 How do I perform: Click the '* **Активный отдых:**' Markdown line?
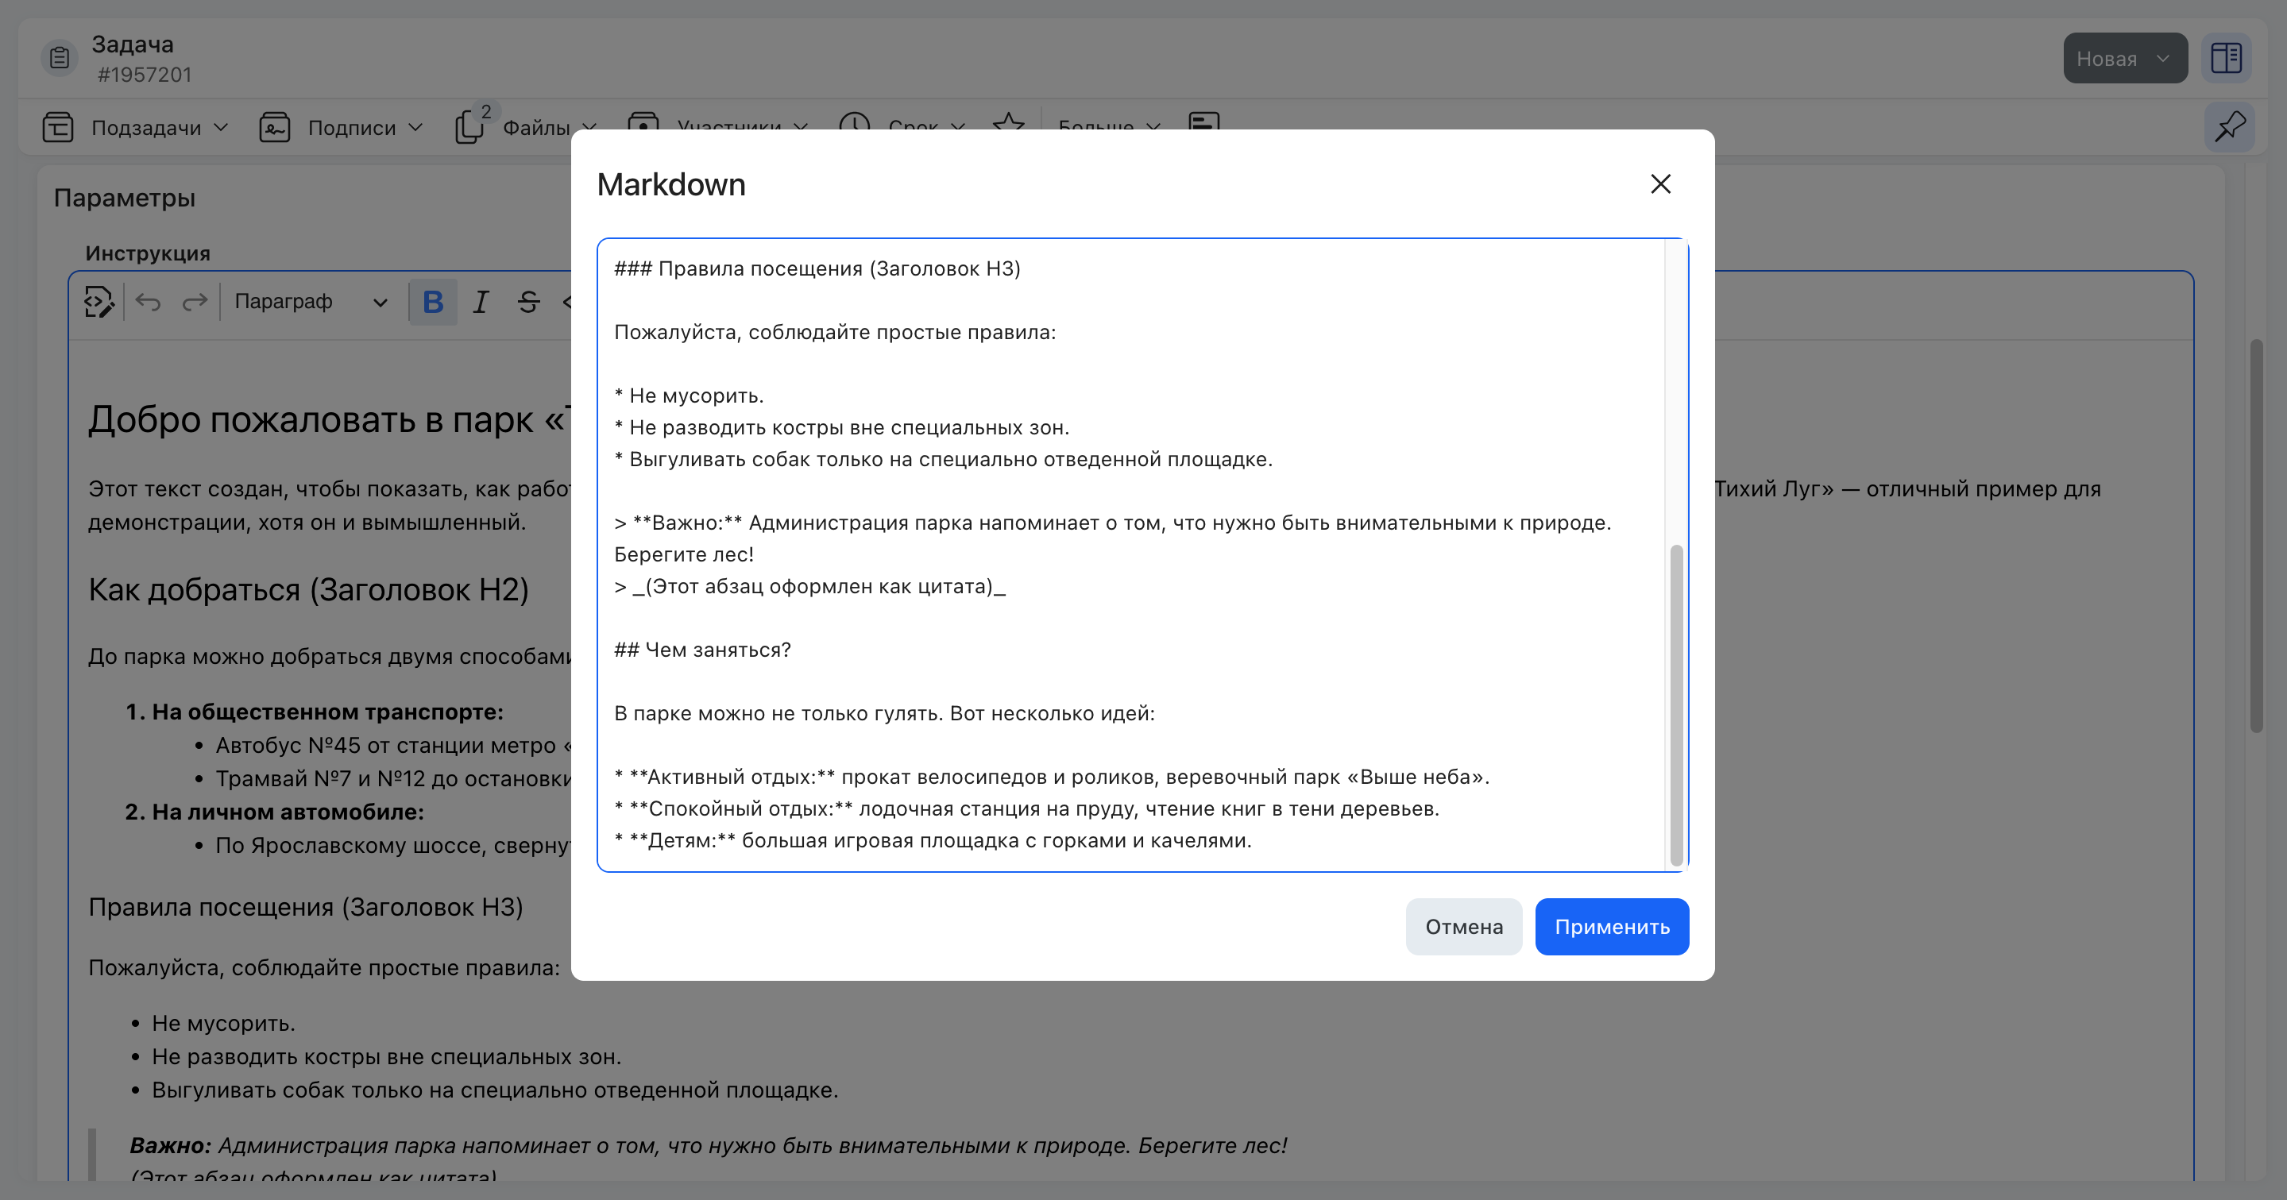1052,777
